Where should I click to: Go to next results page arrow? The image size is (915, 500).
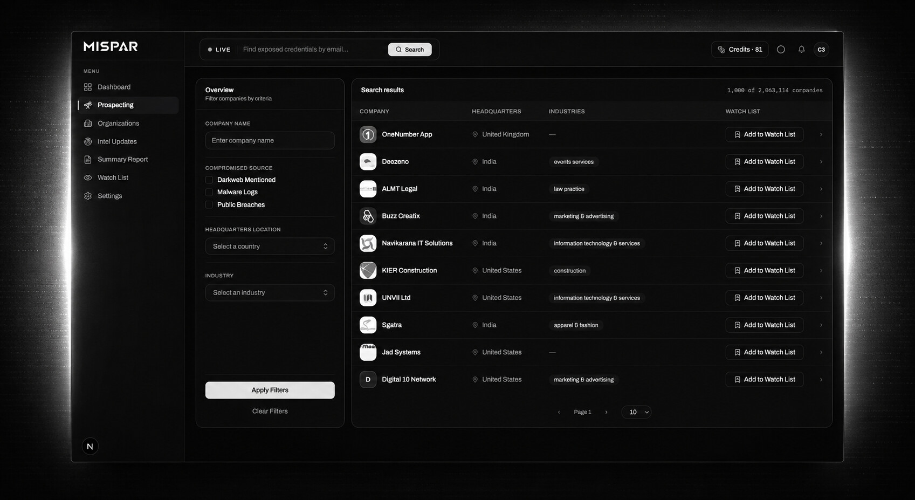(x=606, y=412)
